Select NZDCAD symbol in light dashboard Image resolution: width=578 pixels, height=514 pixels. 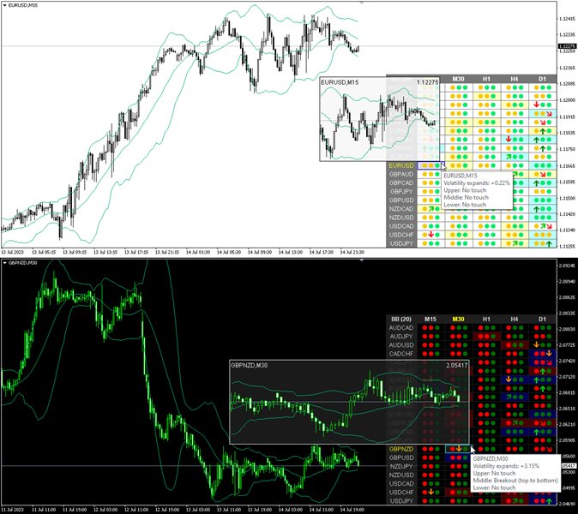pyautogui.click(x=401, y=209)
